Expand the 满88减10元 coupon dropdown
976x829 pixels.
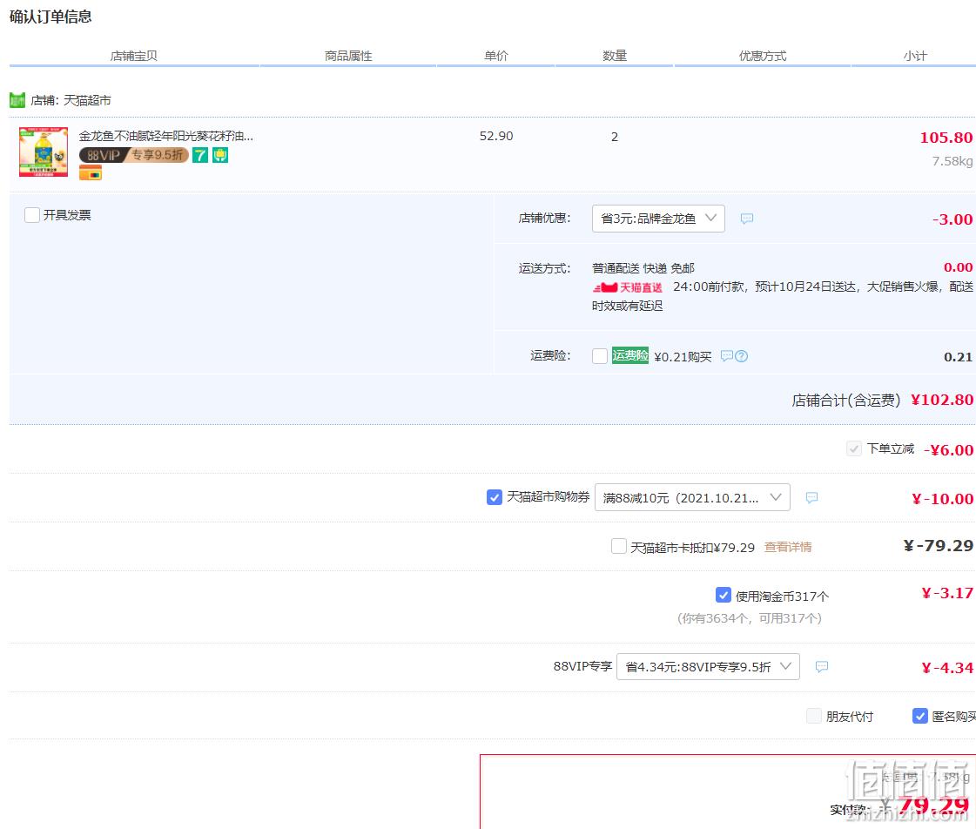693,497
